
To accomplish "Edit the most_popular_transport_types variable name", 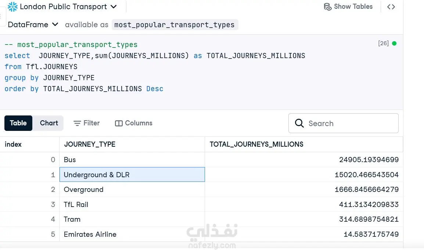I will tap(175, 25).
